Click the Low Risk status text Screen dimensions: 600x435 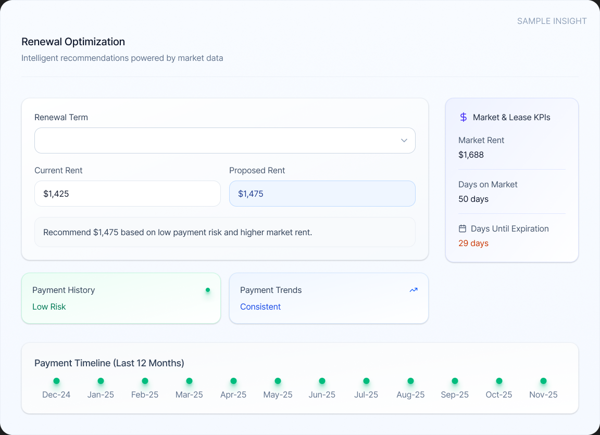[x=49, y=306]
